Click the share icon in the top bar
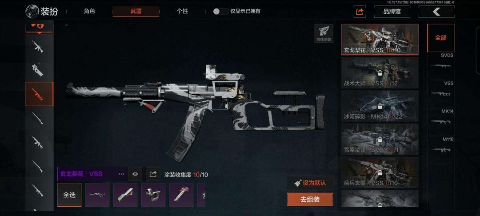480x216 pixels. 360,12
